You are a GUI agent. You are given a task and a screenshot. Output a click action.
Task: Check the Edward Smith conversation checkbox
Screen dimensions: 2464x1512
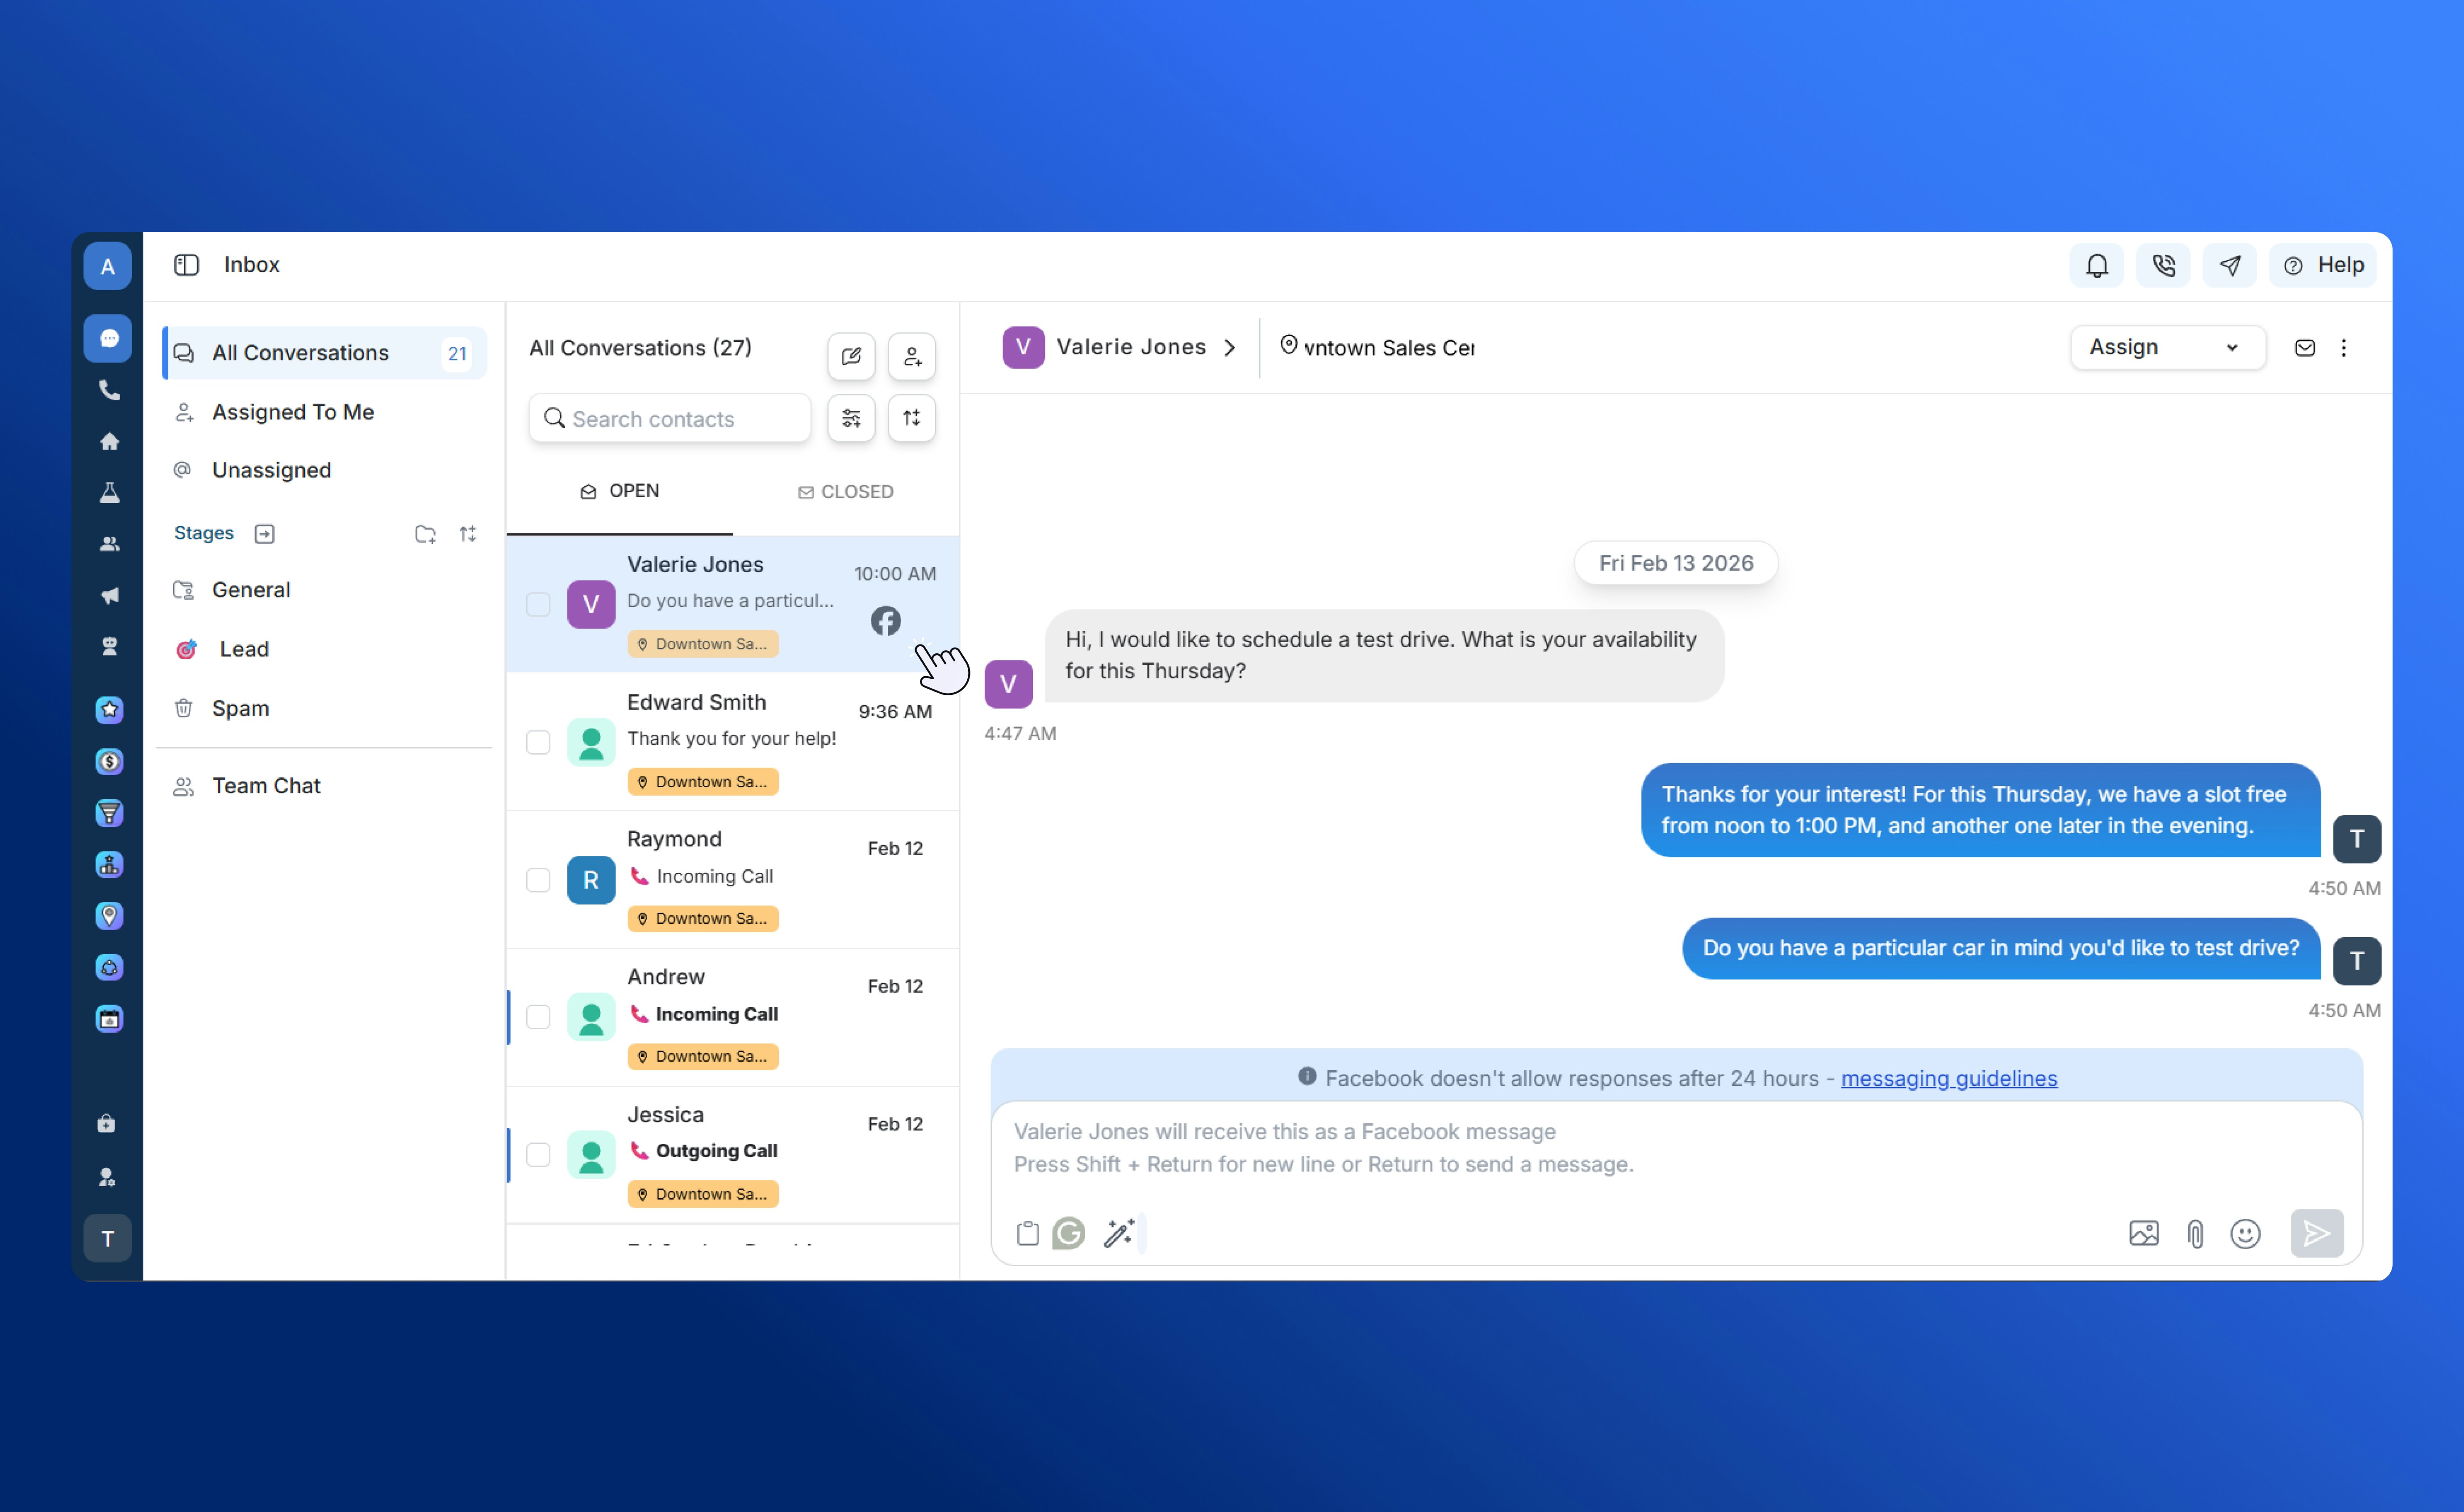pos(538,742)
